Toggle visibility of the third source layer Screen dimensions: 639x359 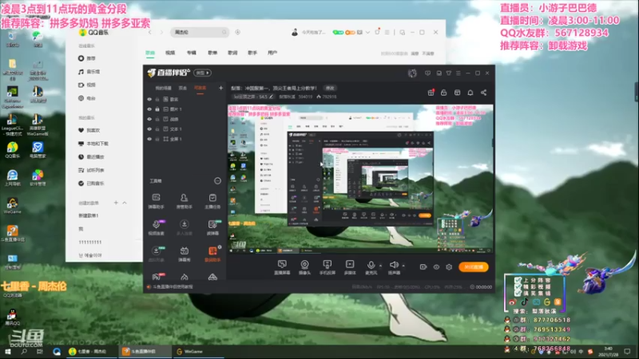click(149, 119)
